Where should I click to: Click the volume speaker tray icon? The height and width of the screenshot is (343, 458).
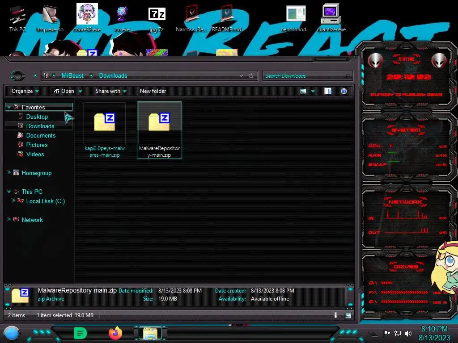coord(408,333)
